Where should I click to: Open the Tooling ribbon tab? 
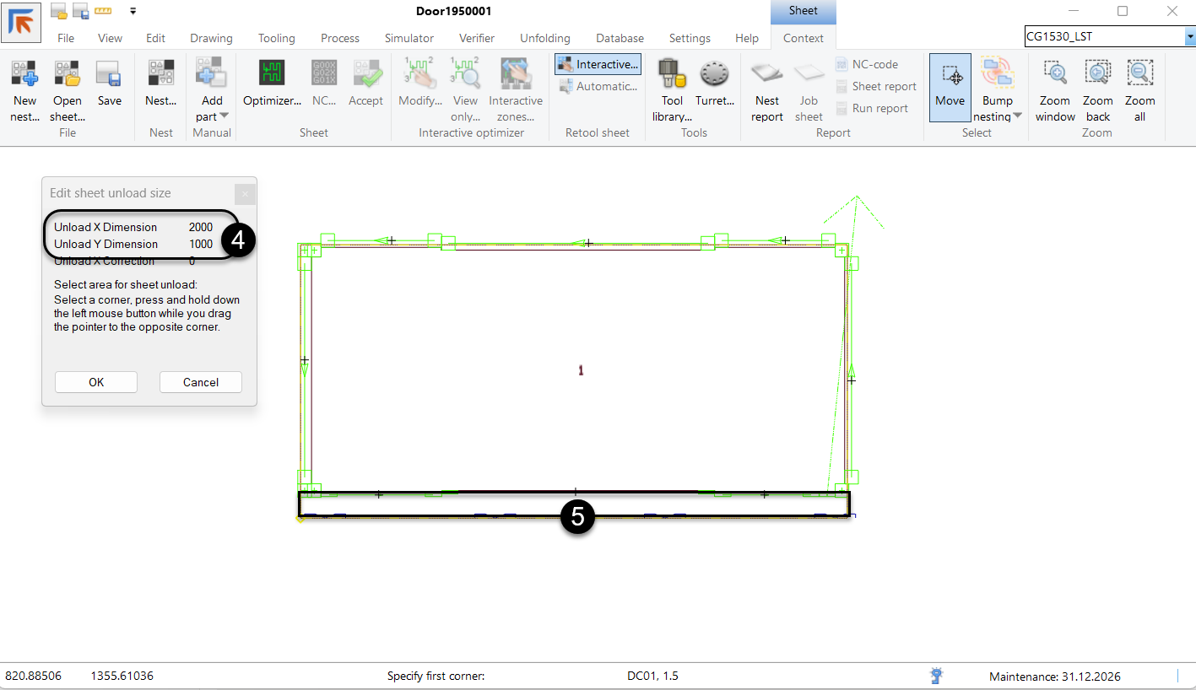point(276,38)
